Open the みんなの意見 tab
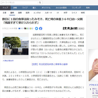The height and width of the screenshot is (98, 98). coord(61,8)
